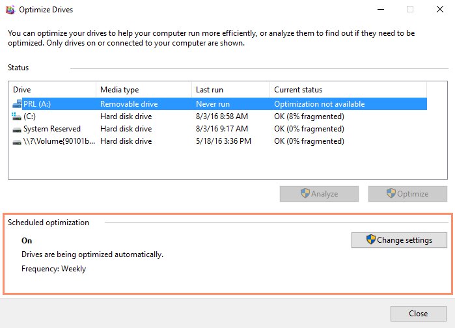Viewport: 455px width, 328px height.
Task: Select the "Optimization not available" status cell
Action: pyautogui.click(x=319, y=103)
